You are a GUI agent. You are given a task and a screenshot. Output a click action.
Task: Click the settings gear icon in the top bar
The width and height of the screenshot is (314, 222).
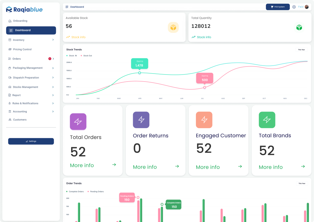click(294, 7)
